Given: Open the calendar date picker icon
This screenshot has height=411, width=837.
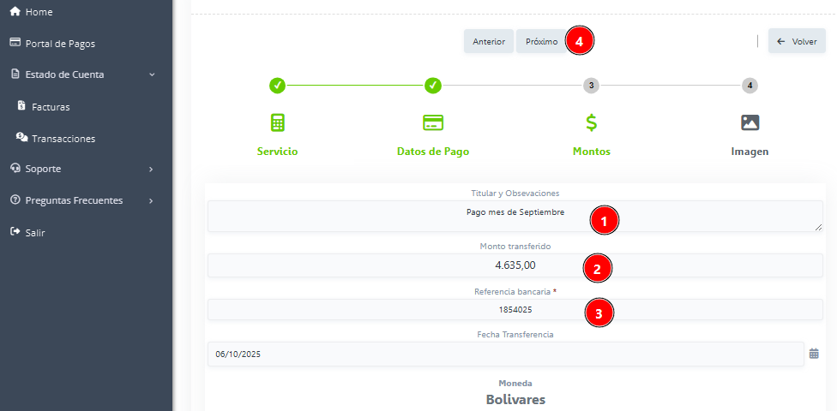Looking at the screenshot, I should 814,354.
